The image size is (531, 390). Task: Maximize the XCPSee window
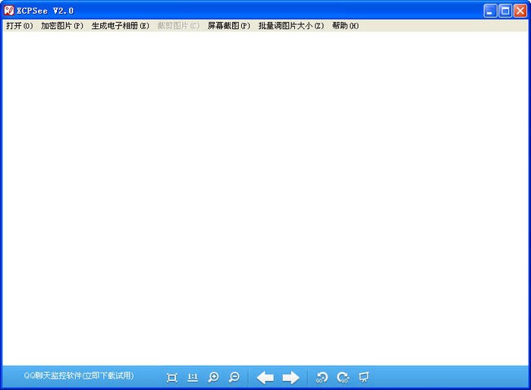tap(505, 11)
